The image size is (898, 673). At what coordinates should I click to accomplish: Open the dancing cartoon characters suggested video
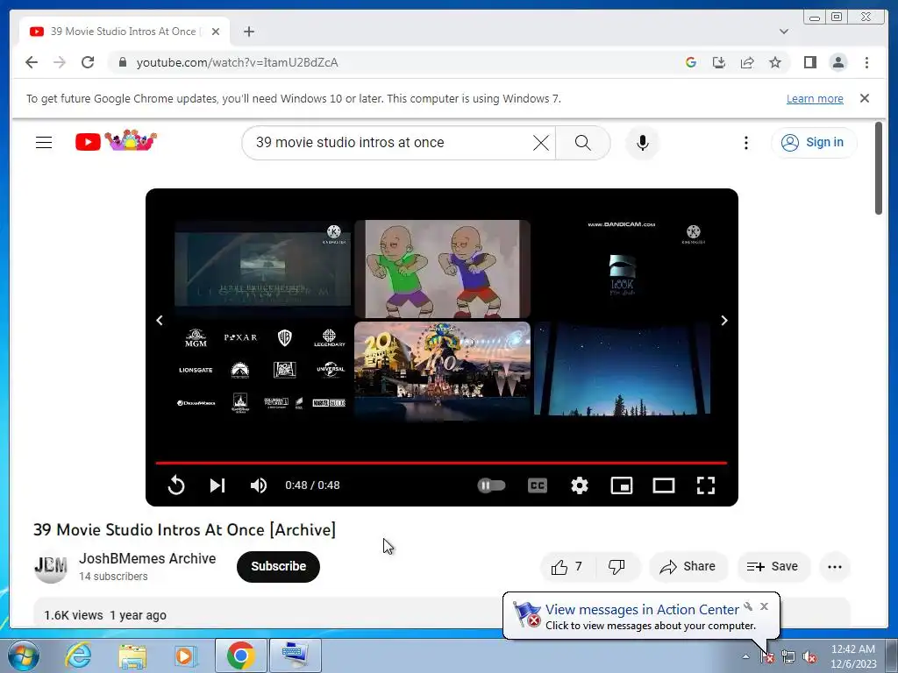tap(442, 268)
